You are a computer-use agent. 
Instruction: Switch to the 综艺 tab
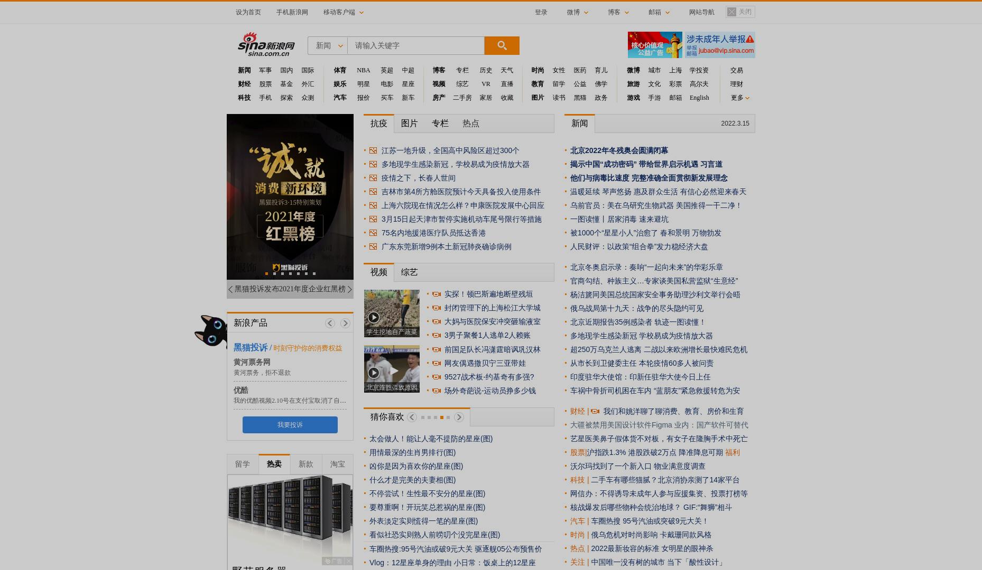409,272
